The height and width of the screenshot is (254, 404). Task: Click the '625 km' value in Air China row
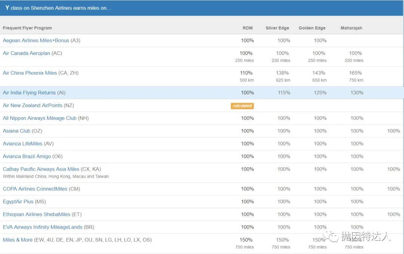coord(283,80)
